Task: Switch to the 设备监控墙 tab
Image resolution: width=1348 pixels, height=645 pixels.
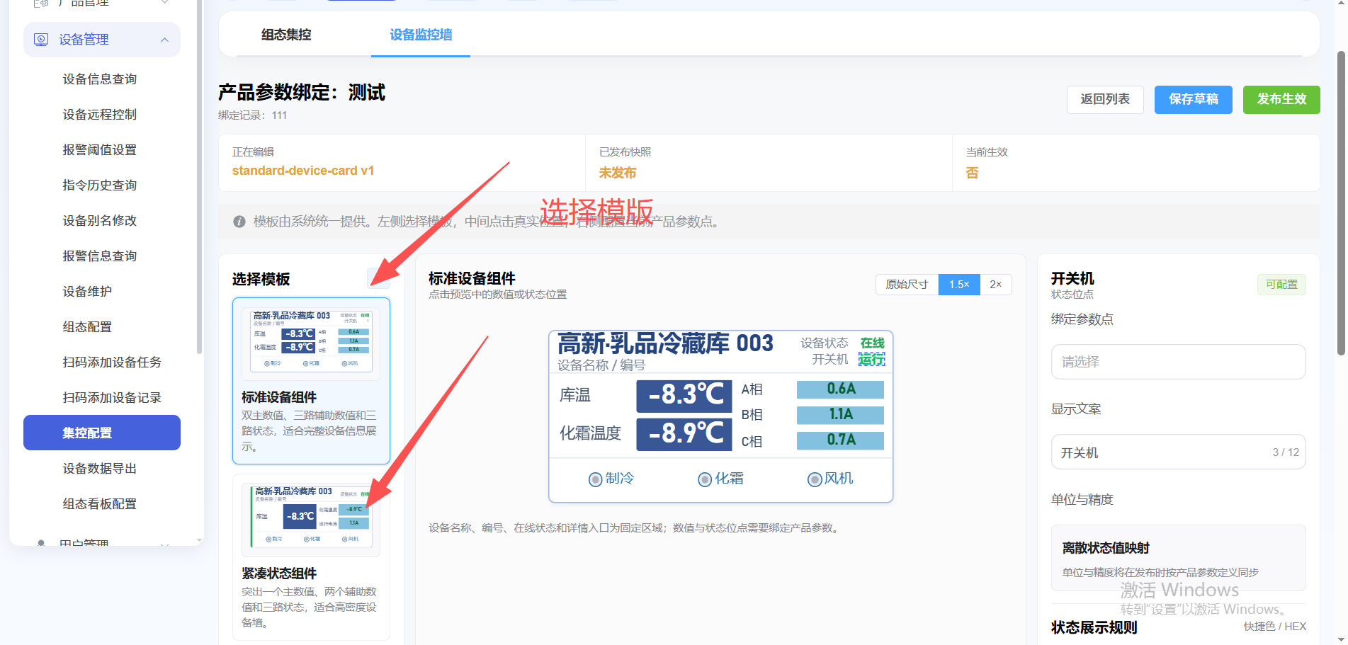Action: click(421, 35)
